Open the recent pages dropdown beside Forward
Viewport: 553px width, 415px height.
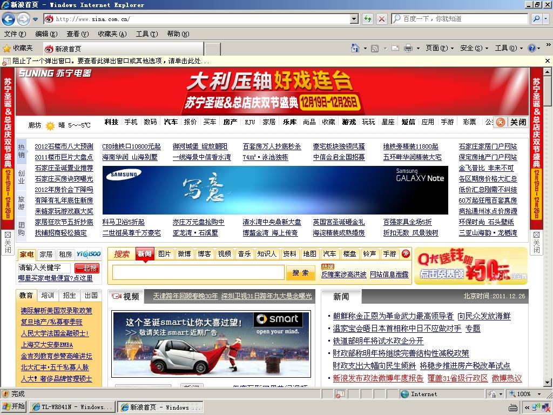[x=35, y=19]
